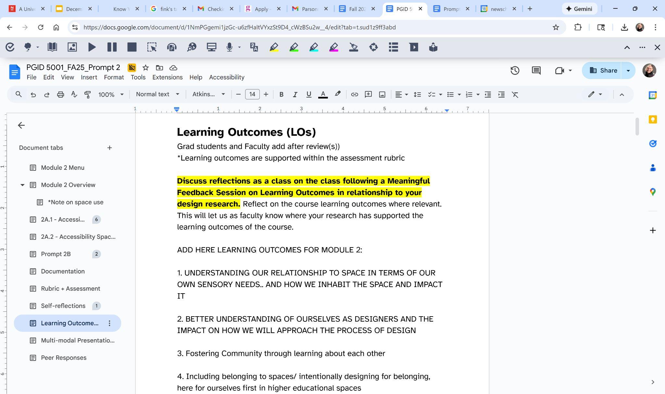Viewport: 665px width, 394px height.
Task: Click the Italic formatting icon
Action: pyautogui.click(x=295, y=94)
